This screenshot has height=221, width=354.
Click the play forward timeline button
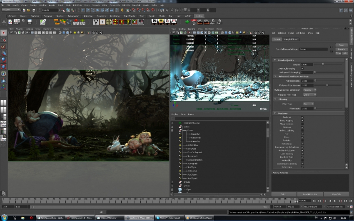click(335, 201)
